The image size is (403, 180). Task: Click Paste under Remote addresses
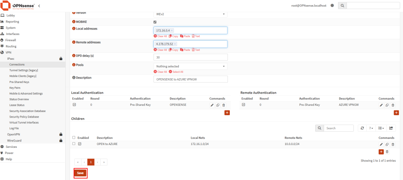185,50
